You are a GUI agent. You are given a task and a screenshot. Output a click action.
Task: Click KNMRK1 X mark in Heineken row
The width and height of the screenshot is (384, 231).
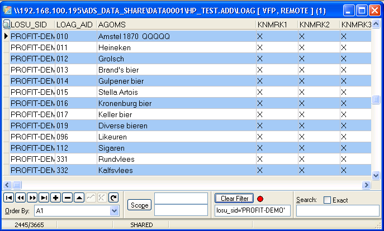click(260, 47)
